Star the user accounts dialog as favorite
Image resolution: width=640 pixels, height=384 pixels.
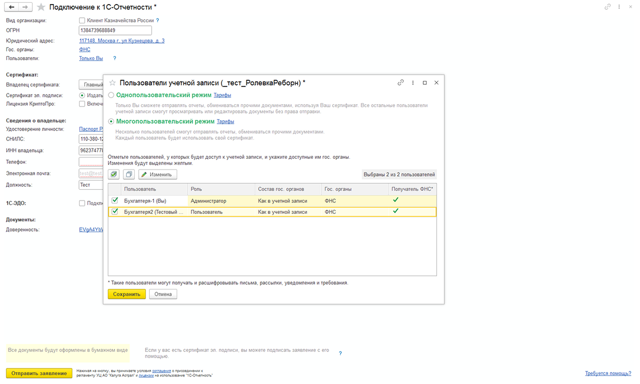112,83
